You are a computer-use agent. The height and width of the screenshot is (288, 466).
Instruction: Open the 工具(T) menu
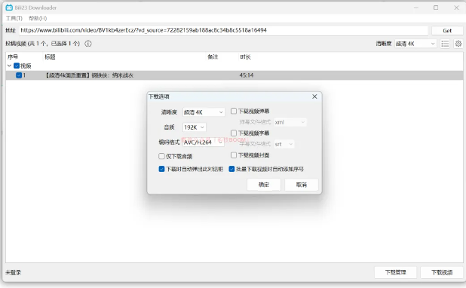(14, 18)
